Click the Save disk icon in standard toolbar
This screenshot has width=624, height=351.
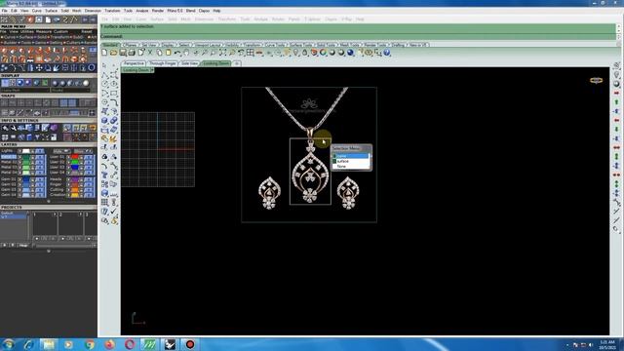click(x=123, y=53)
